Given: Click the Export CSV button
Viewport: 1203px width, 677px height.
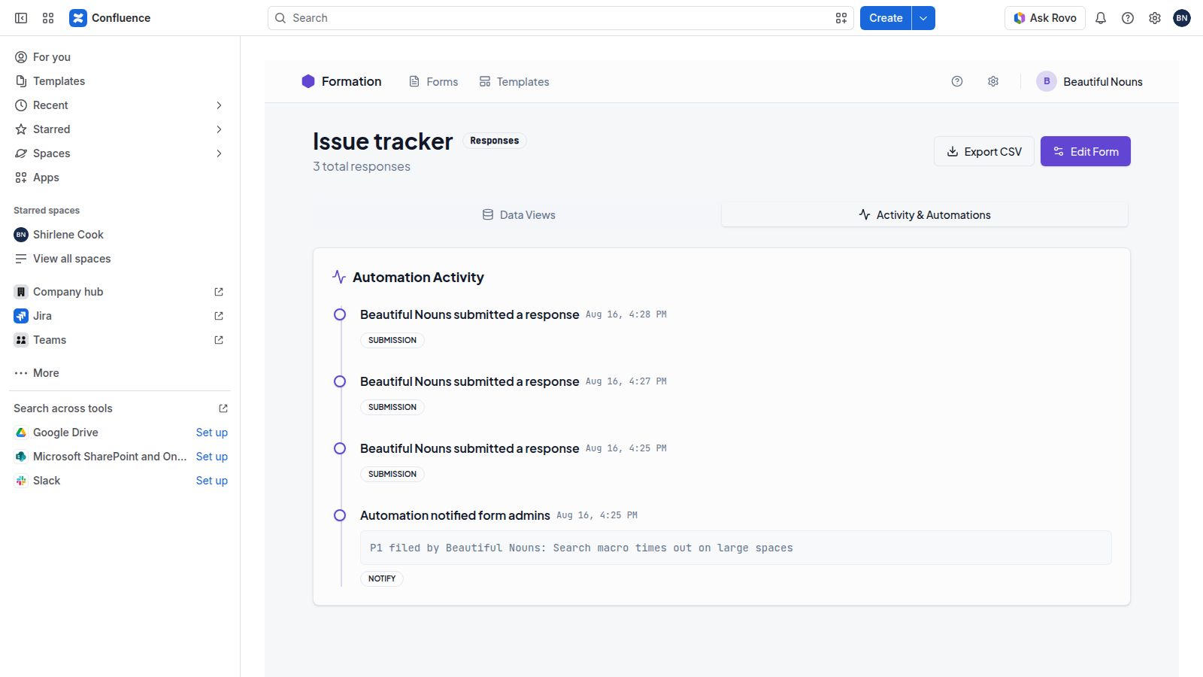Looking at the screenshot, I should click(984, 151).
